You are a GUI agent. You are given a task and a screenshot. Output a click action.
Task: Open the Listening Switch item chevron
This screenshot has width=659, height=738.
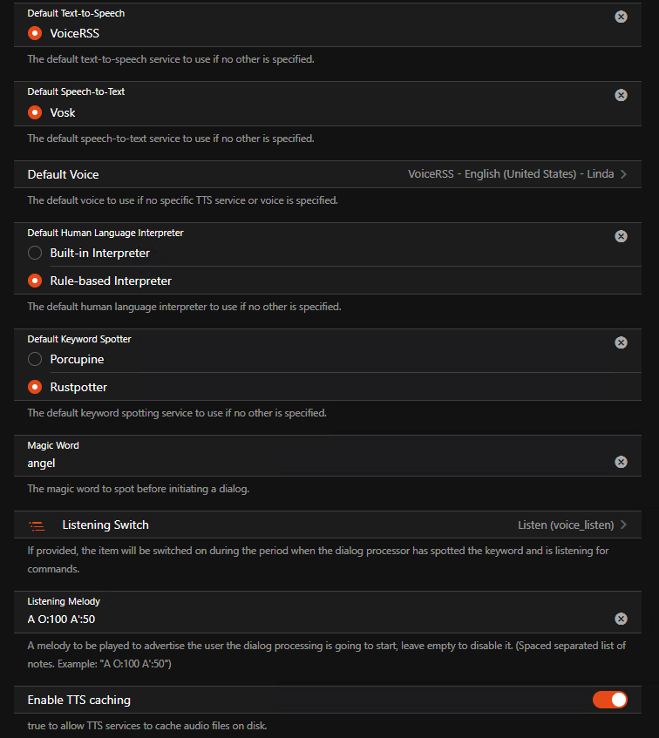623,525
